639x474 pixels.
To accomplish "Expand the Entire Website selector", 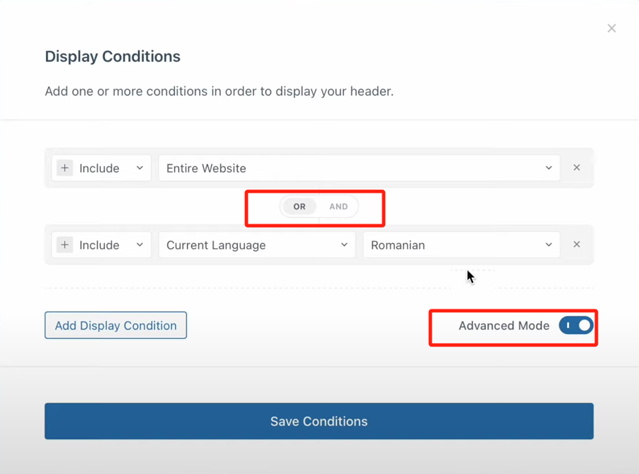I will click(358, 168).
